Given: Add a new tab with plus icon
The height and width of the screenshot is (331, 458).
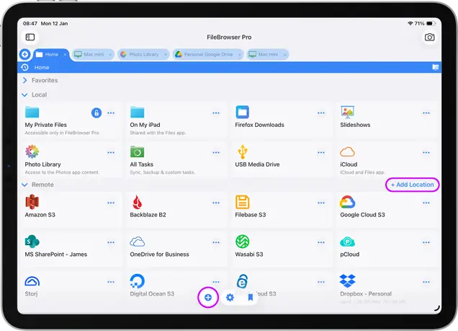Looking at the screenshot, I should click(24, 54).
